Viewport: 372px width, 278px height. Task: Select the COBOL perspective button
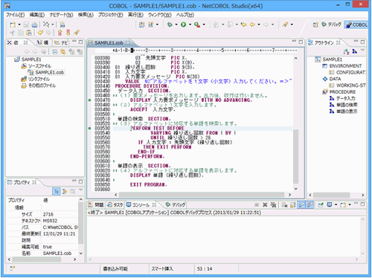click(x=356, y=25)
